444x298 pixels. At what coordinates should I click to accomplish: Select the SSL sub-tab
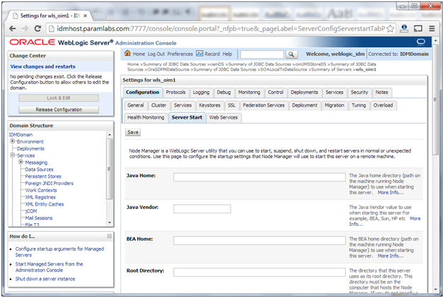coord(232,105)
